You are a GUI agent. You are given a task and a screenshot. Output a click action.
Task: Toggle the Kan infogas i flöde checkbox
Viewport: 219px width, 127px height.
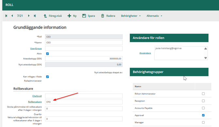pyautogui.click(x=47, y=77)
